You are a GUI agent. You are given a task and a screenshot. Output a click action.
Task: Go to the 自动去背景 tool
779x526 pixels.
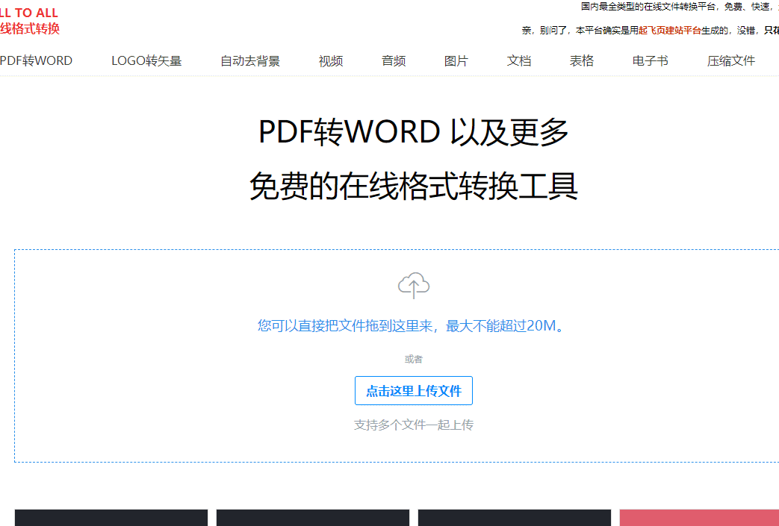coord(250,61)
